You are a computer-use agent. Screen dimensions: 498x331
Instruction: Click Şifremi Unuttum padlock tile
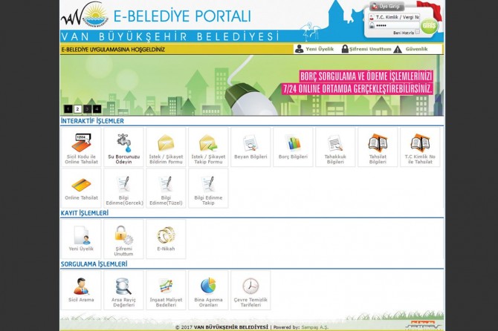(x=123, y=239)
